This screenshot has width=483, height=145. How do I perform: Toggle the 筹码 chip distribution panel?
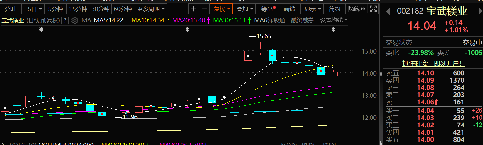tap(268, 9)
